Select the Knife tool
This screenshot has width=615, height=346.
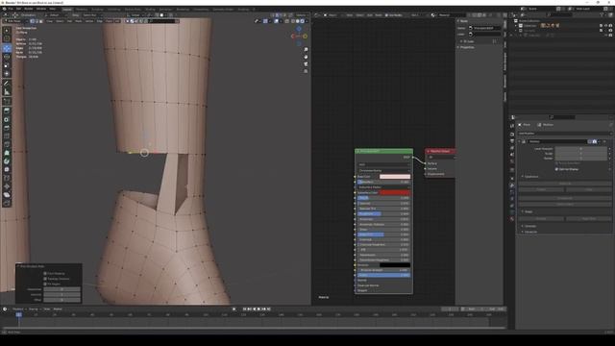point(7,144)
